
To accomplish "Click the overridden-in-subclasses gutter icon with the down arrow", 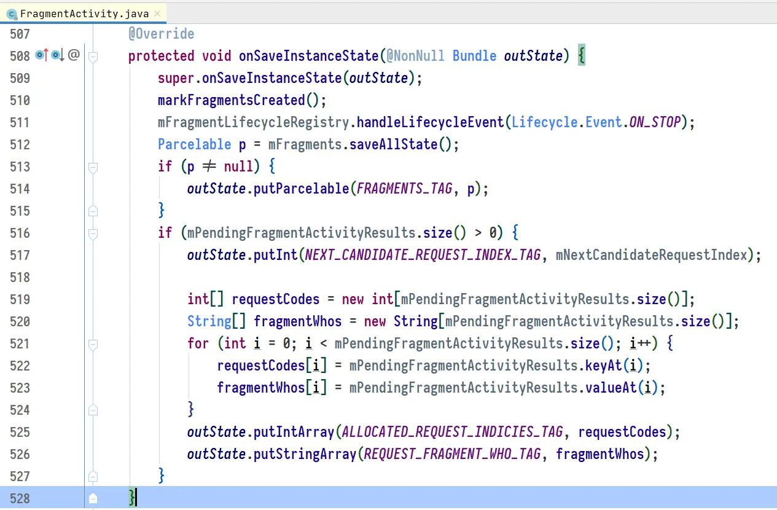I will [x=58, y=55].
